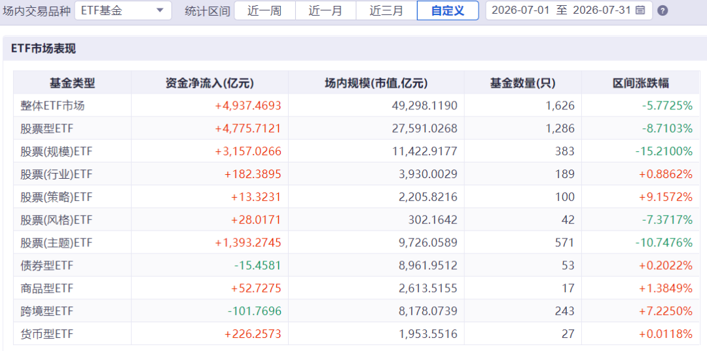Click the date range input field
Viewport: 707px width, 351px height.
tap(569, 10)
